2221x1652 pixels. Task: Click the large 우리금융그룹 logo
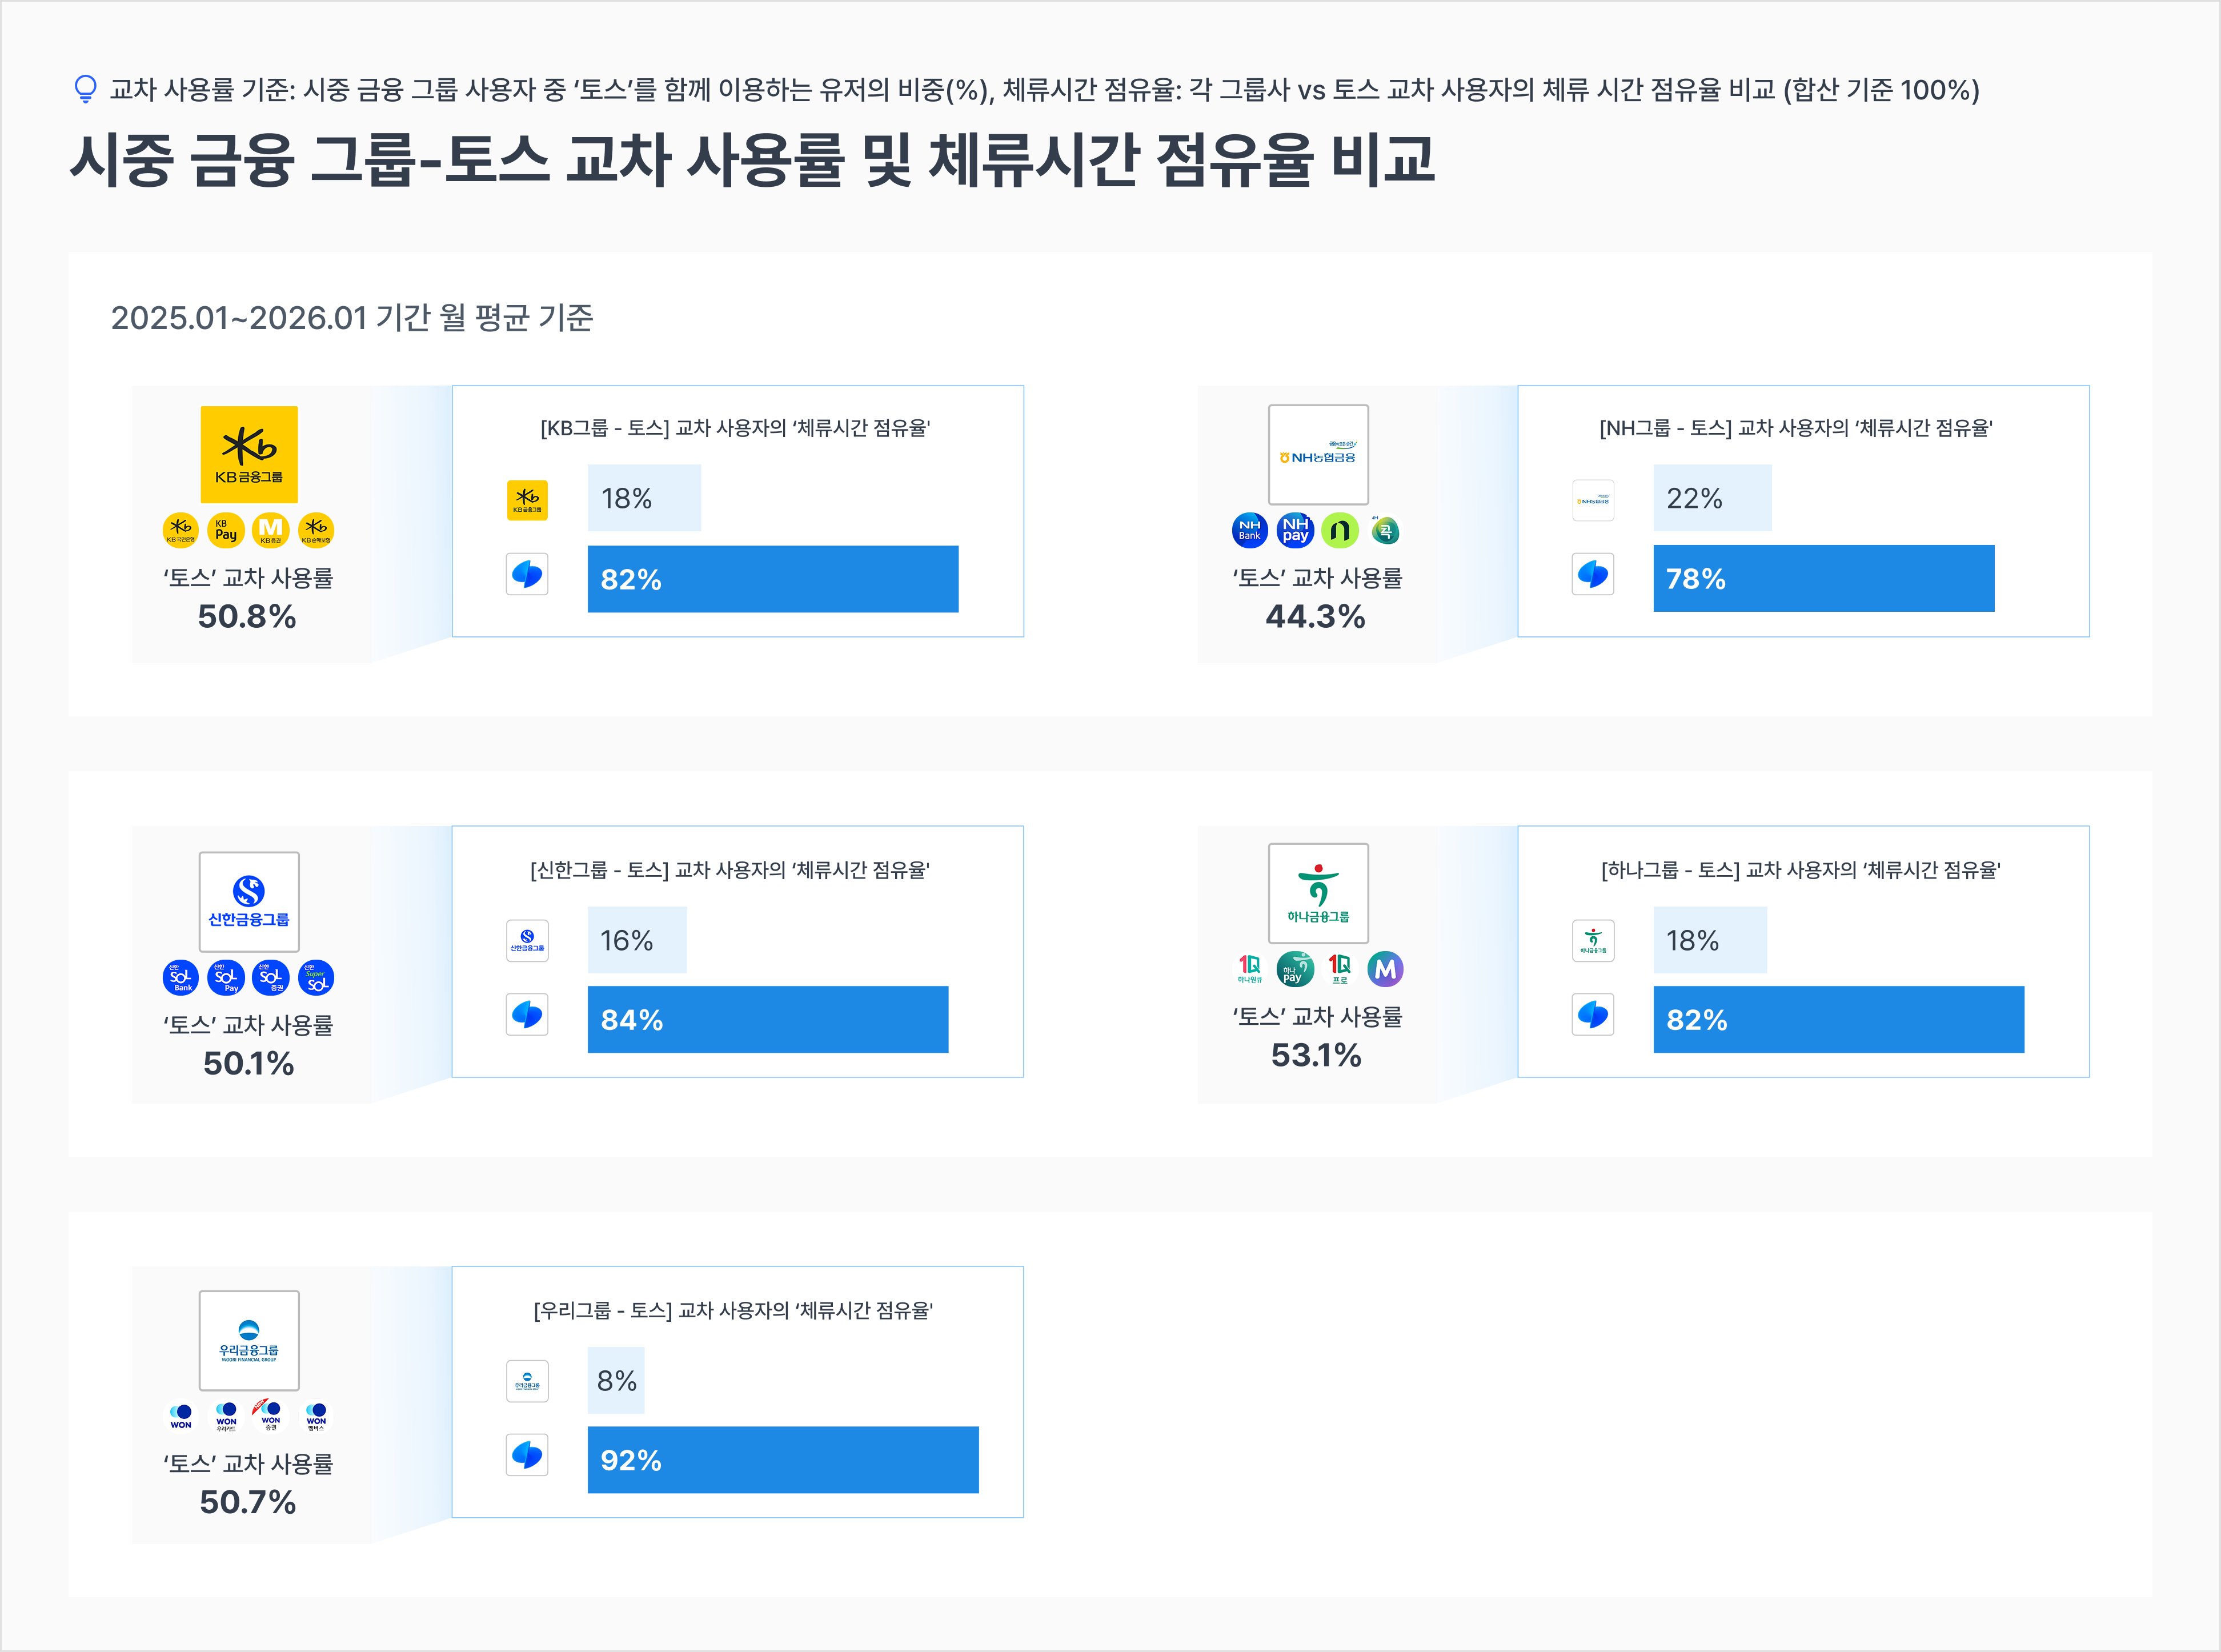[x=249, y=1340]
